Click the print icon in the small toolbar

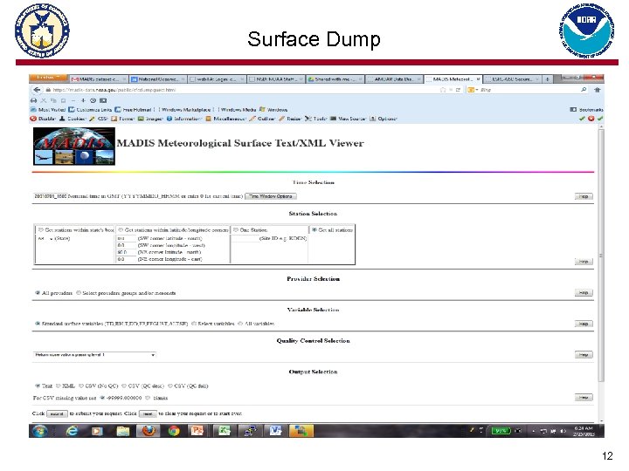click(34, 100)
